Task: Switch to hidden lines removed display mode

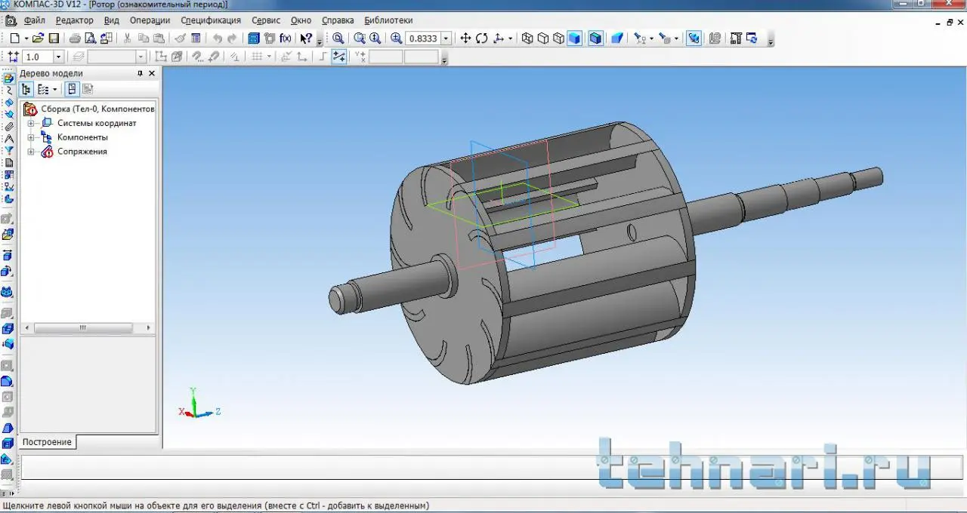Action: pyautogui.click(x=542, y=38)
